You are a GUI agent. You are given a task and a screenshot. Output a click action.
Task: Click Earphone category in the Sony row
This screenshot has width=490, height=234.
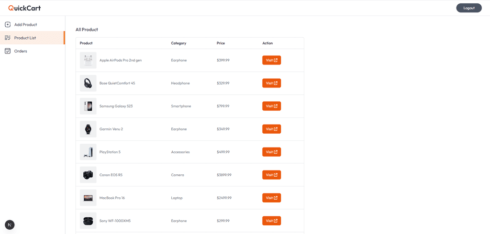(179, 221)
